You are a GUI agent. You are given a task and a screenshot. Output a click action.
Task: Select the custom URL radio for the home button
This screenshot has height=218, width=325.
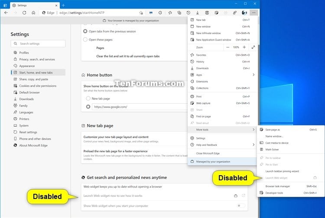pos(88,107)
